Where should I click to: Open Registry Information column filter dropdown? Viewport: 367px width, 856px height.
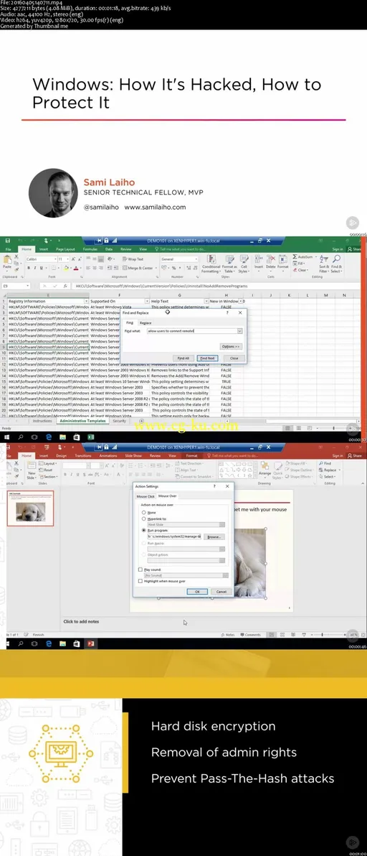click(x=86, y=302)
